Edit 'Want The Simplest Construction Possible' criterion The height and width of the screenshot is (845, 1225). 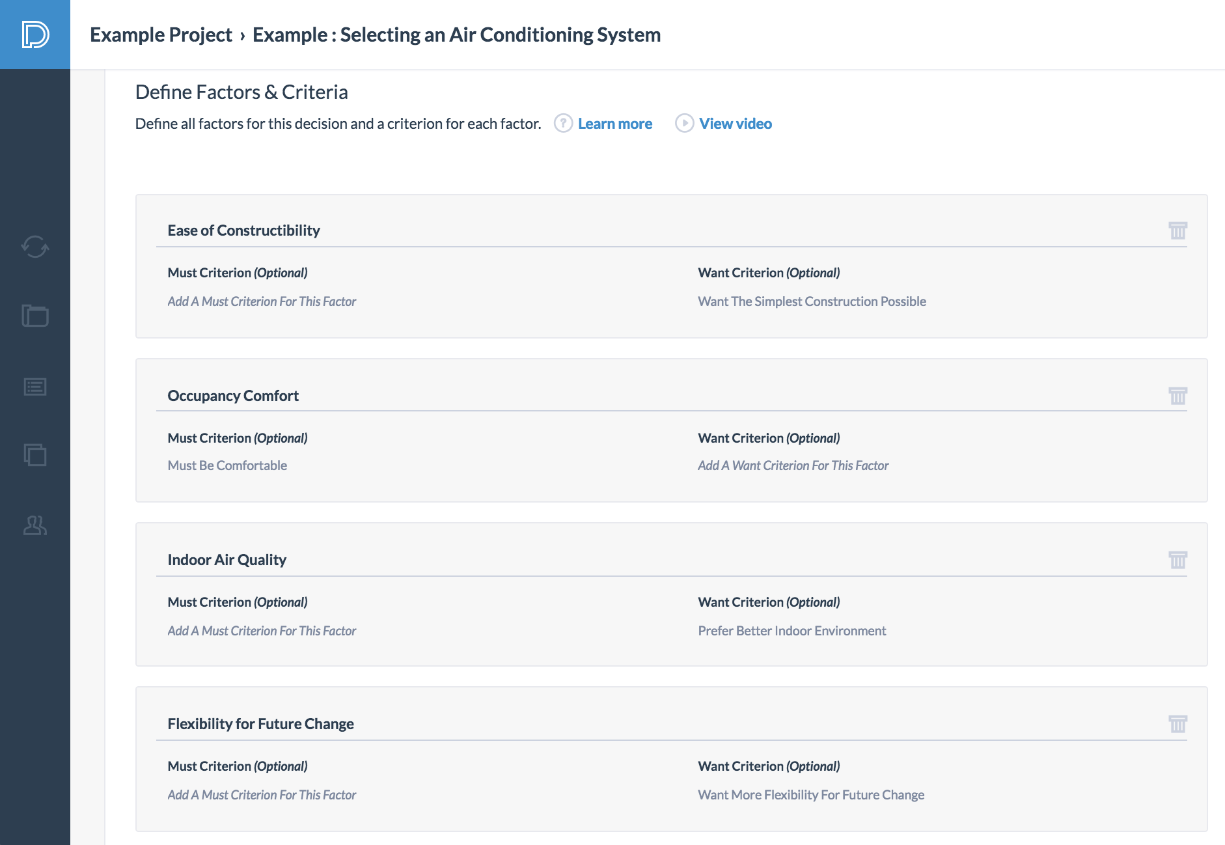(x=812, y=301)
